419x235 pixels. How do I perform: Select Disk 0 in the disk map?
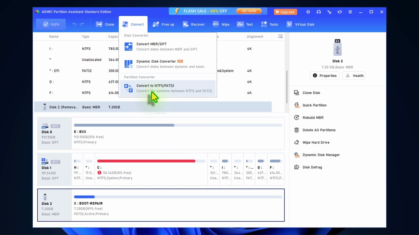[x=54, y=133]
